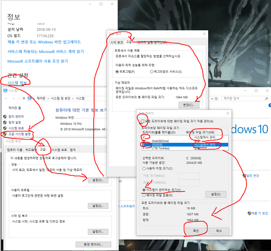Screen dimensions: 271x251
Task: Click shield icon beside 시스템 보호
Action: [5, 128]
